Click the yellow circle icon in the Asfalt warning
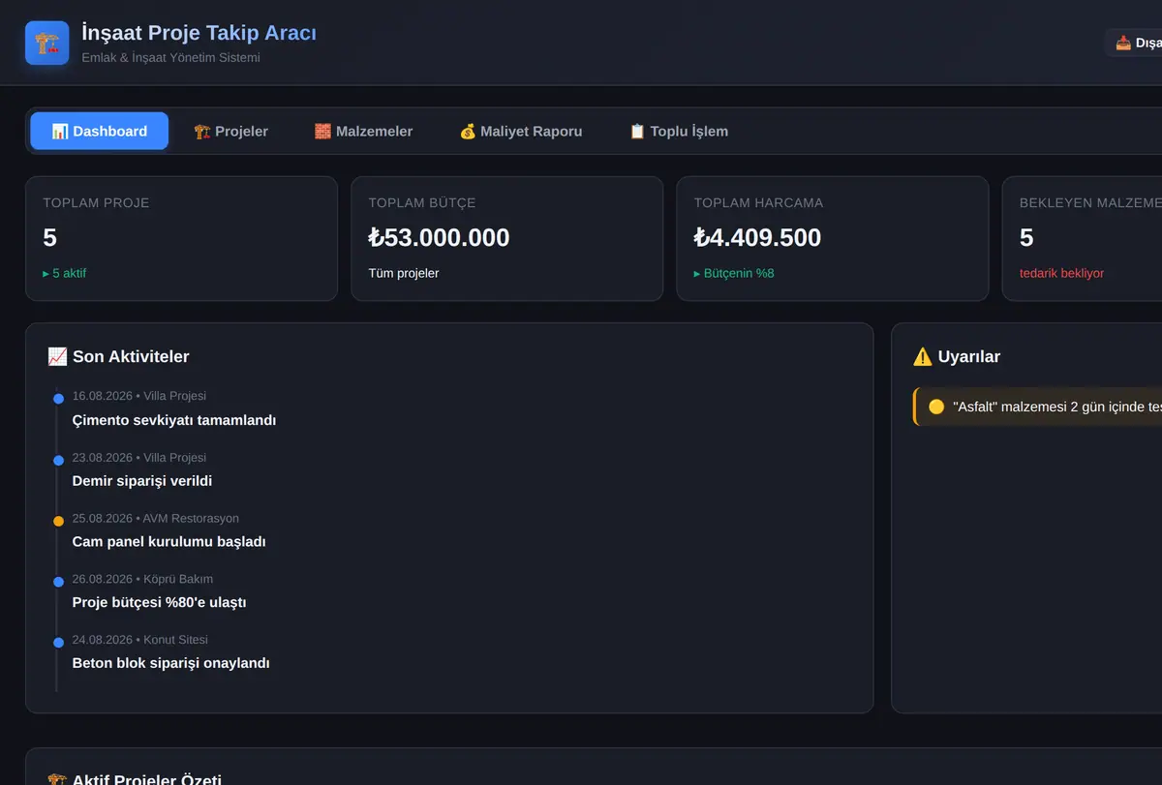 pos(936,407)
